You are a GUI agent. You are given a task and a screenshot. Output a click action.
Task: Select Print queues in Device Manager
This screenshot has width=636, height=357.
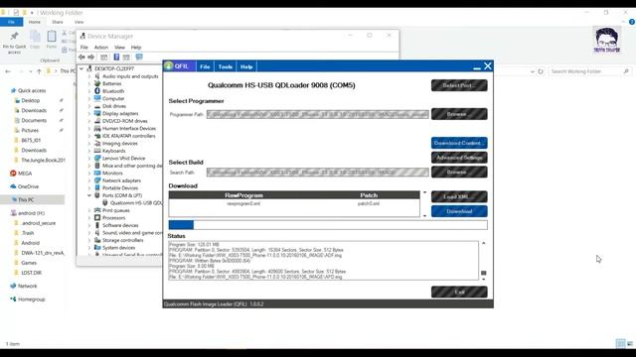pyautogui.click(x=115, y=210)
